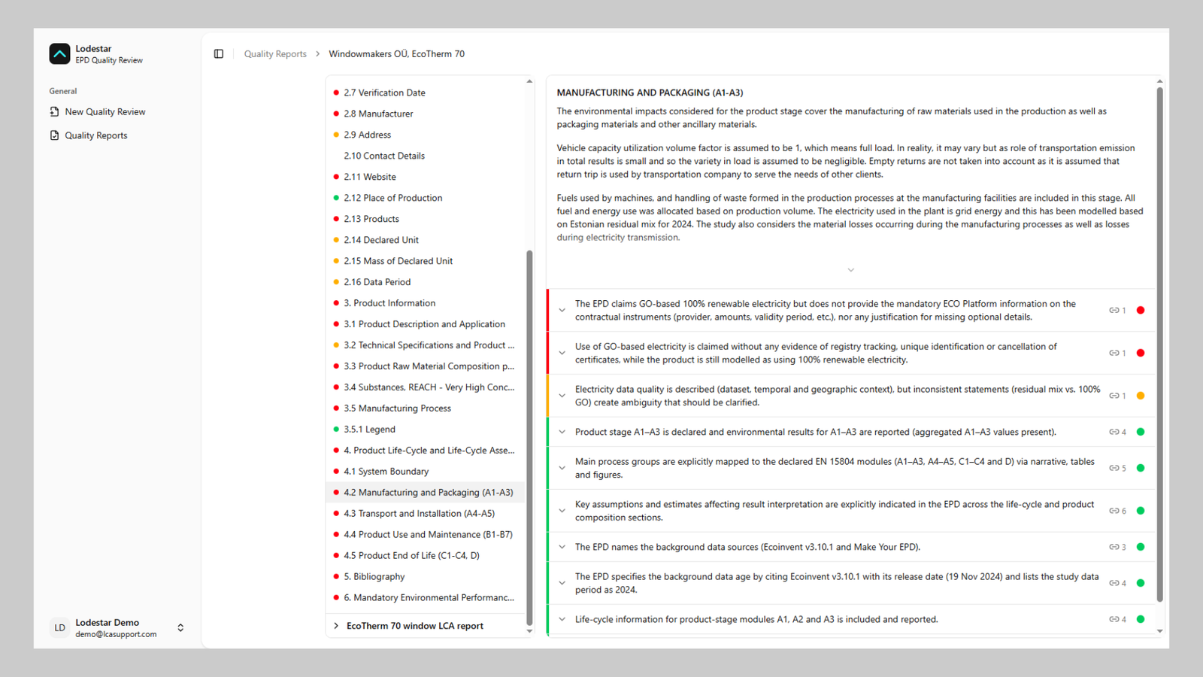The height and width of the screenshot is (677, 1203).
Task: Open New Quality Review from the sidebar
Action: click(105, 111)
